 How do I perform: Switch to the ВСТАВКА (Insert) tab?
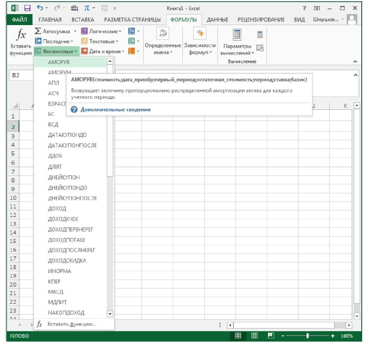pos(83,20)
